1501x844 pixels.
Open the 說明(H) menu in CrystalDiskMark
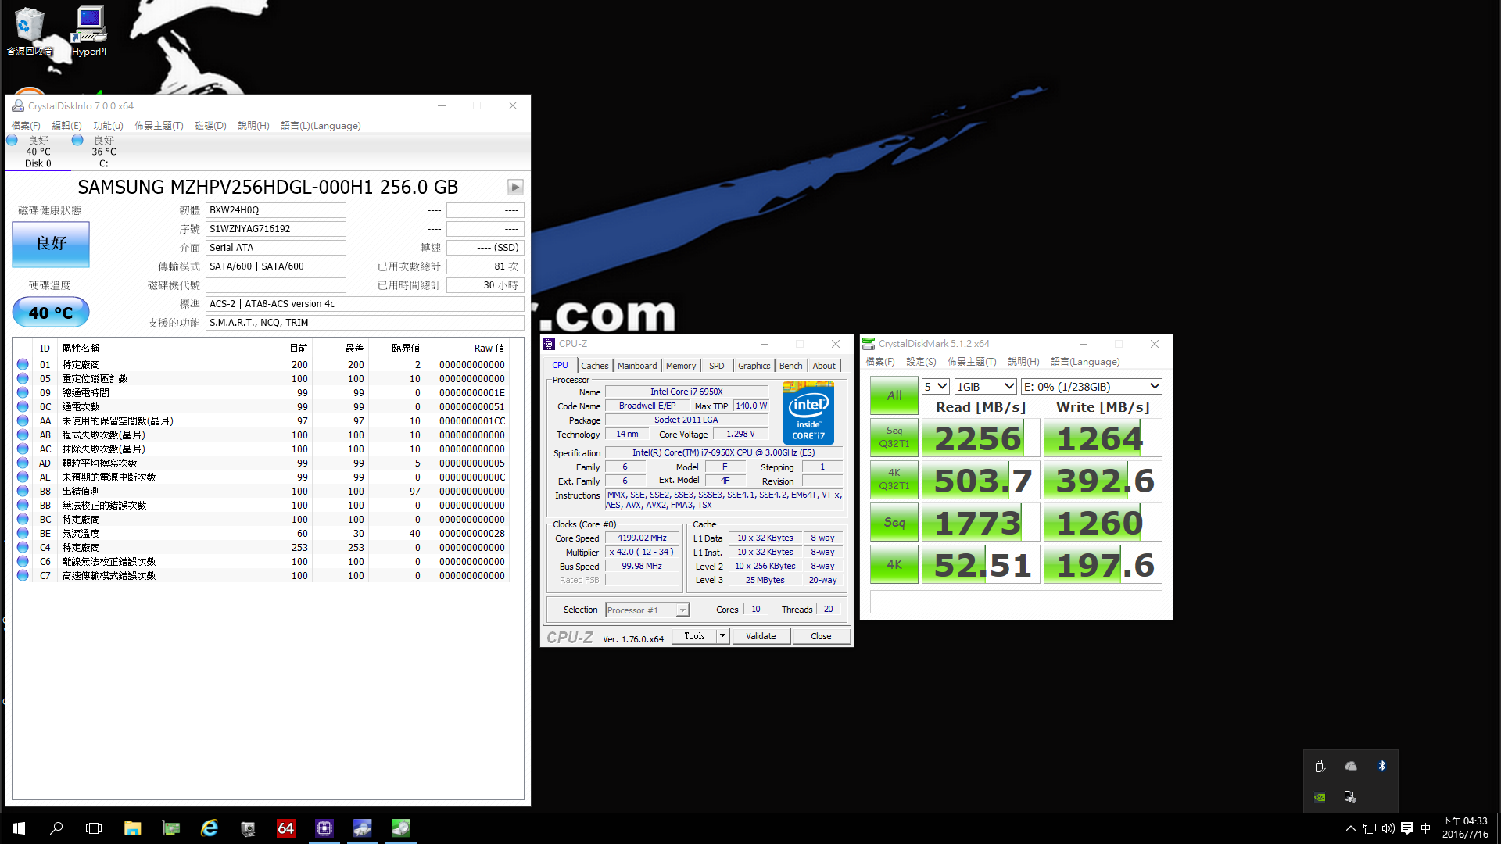(x=1023, y=362)
